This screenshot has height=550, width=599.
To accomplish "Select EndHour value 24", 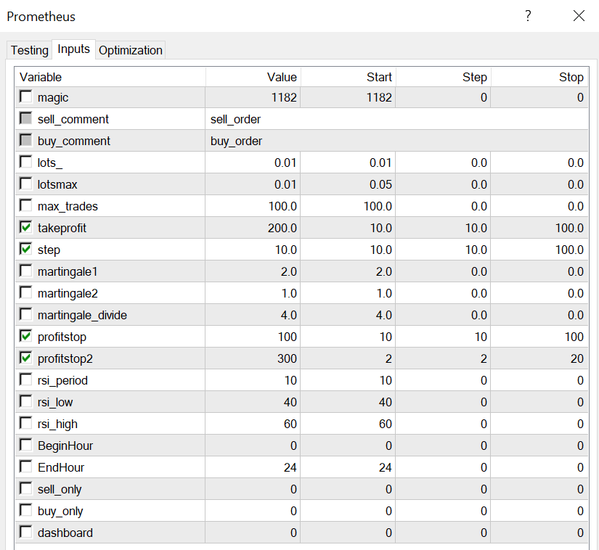I will tap(253, 467).
